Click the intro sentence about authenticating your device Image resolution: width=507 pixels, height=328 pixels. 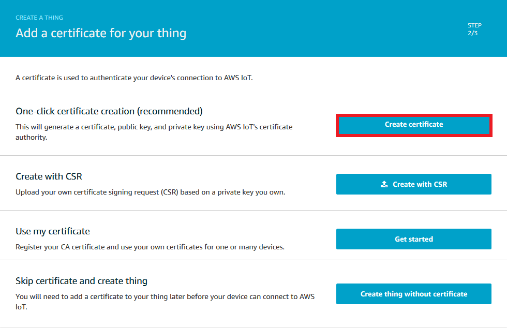click(135, 78)
